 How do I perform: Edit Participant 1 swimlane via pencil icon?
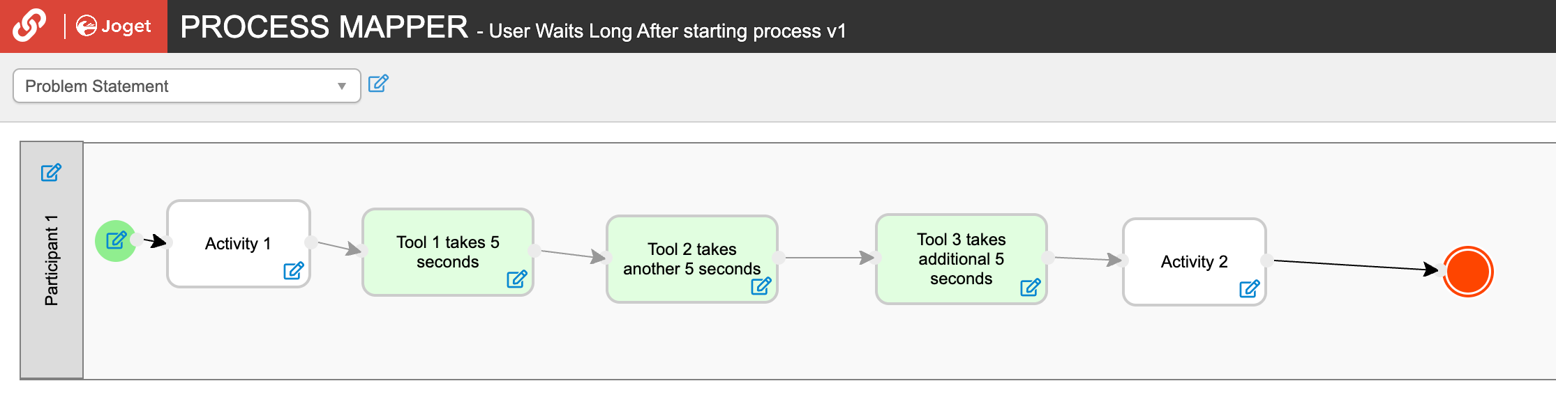(x=51, y=172)
